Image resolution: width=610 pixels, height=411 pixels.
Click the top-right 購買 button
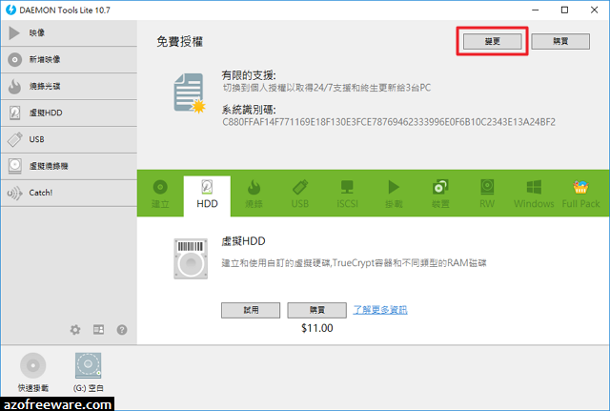point(560,41)
